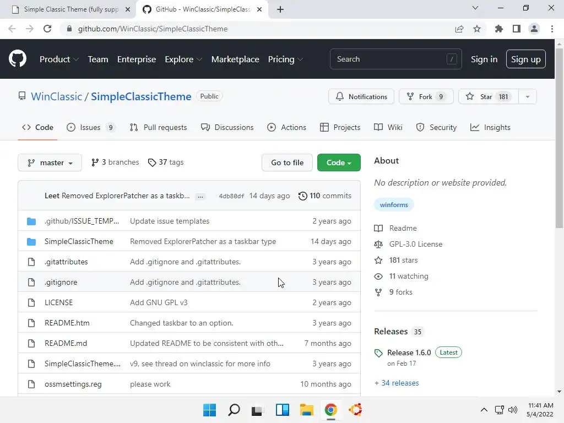Click the share page icon in address bar
This screenshot has height=423, width=564.
(459, 29)
